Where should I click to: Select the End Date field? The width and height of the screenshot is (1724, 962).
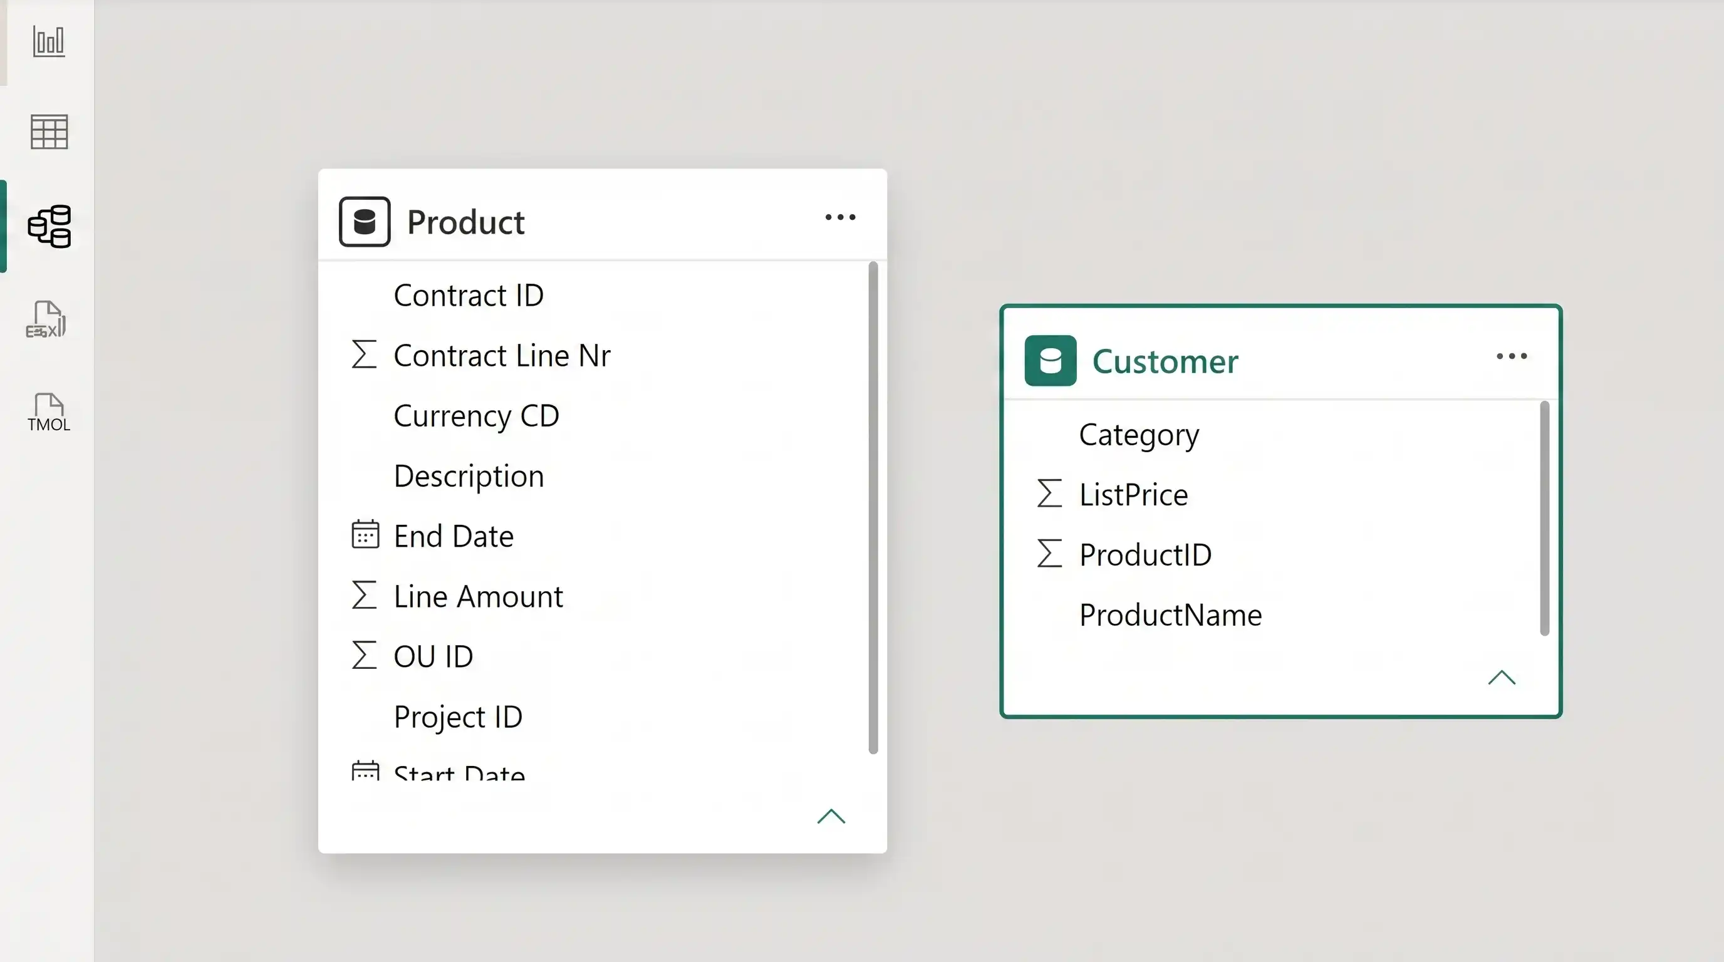(454, 536)
